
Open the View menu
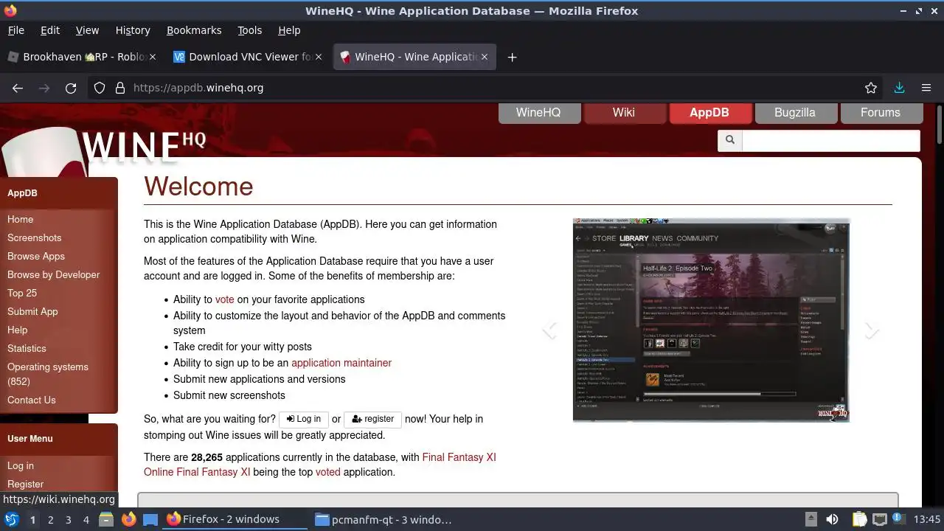click(87, 30)
